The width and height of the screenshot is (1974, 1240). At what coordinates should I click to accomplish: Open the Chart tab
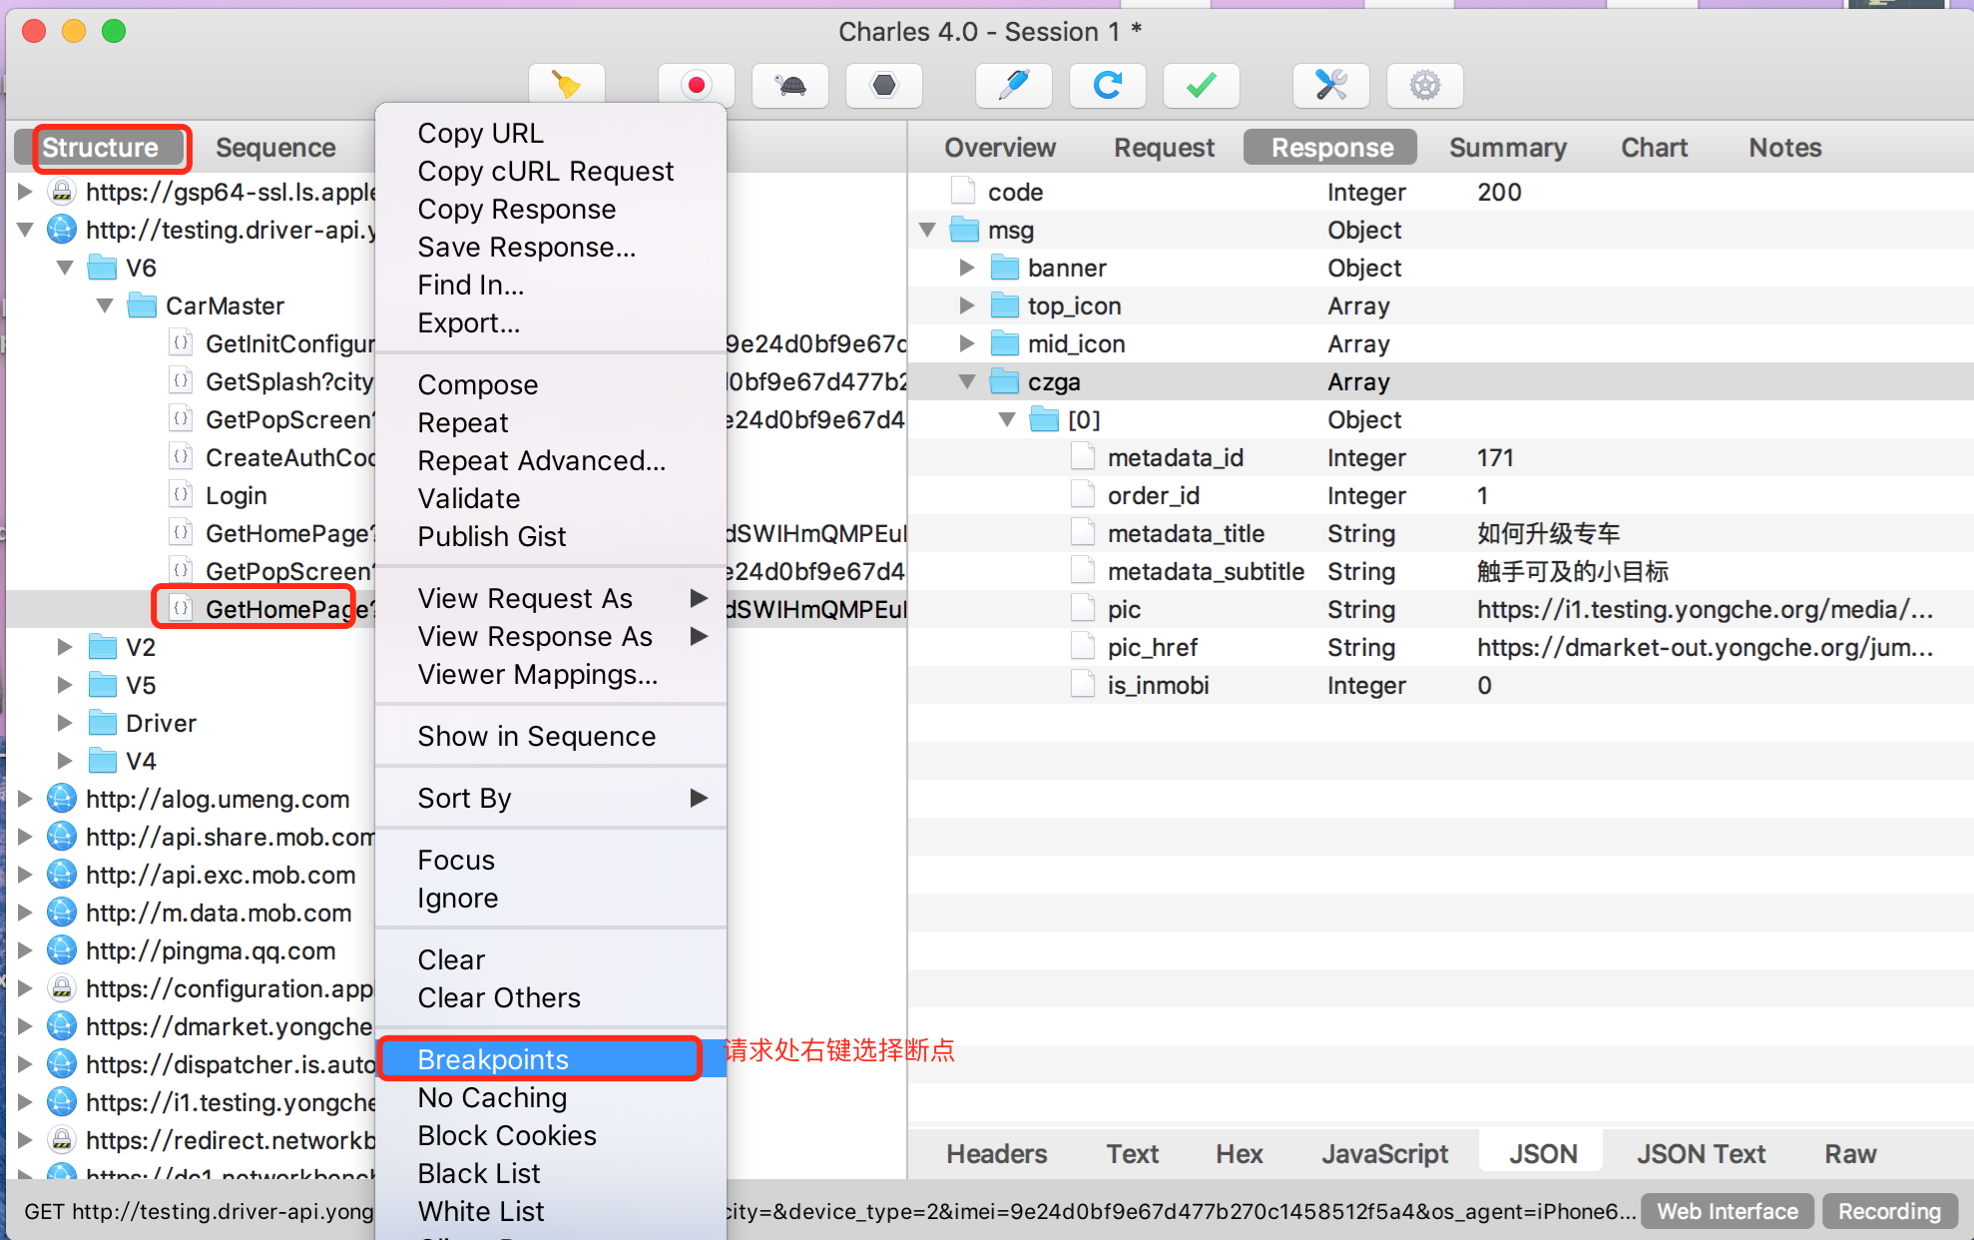(x=1654, y=148)
